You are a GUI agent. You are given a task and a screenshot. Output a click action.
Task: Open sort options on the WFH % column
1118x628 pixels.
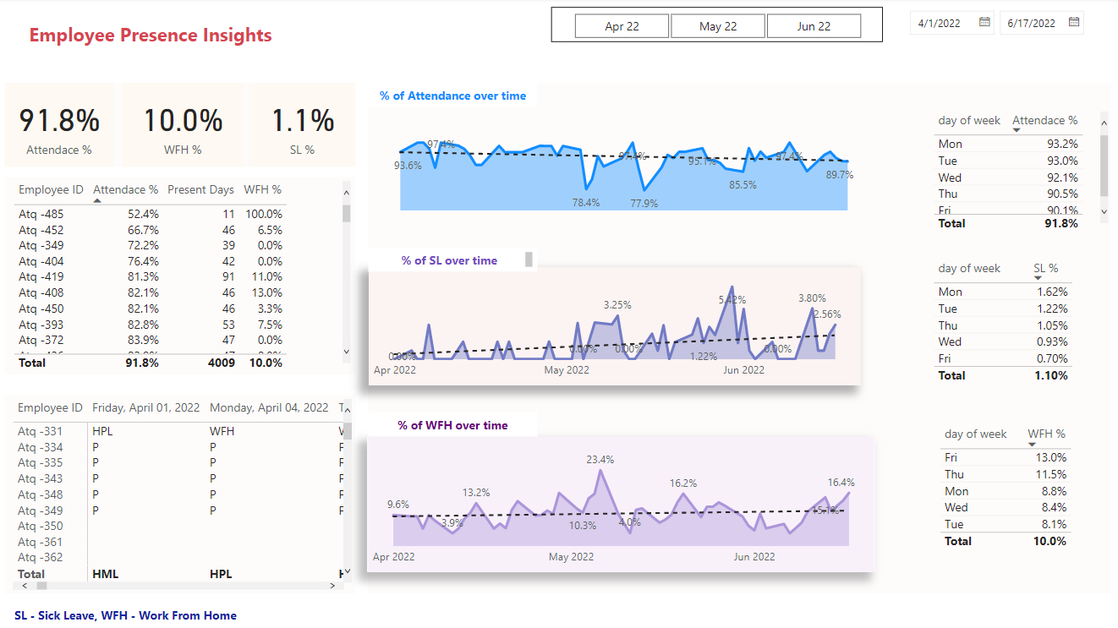click(1046, 434)
